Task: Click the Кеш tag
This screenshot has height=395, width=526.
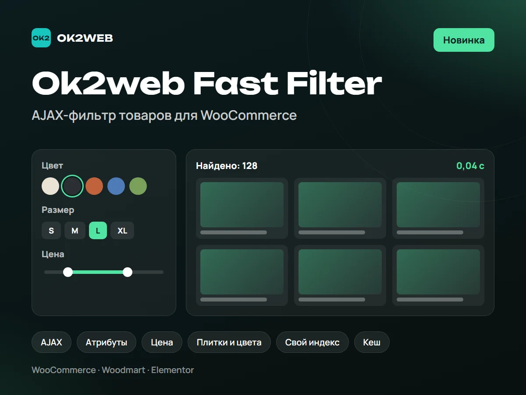Action: tap(372, 342)
